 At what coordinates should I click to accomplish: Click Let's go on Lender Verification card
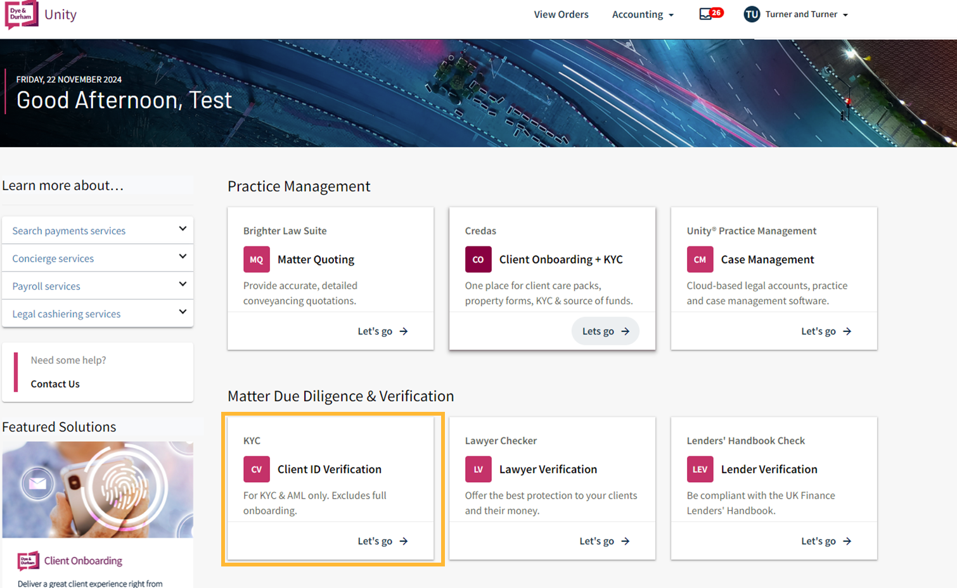click(826, 541)
